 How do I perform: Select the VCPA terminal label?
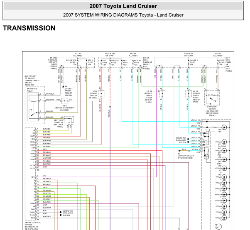coord(32,165)
